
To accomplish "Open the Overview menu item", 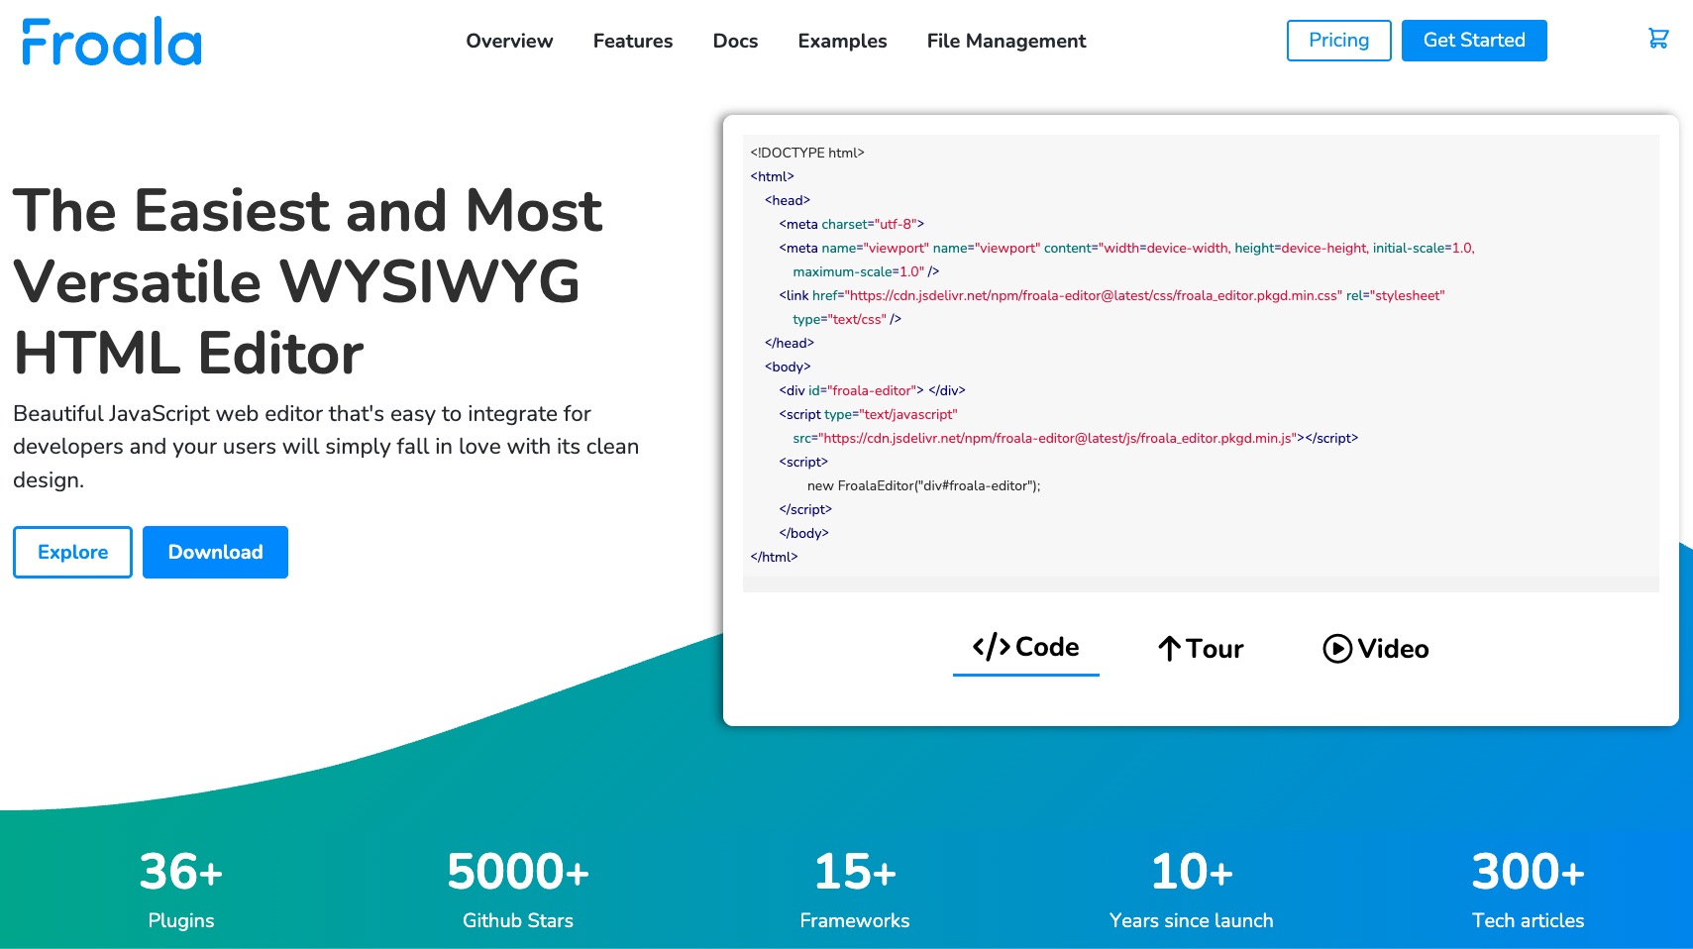I will click(x=509, y=41).
